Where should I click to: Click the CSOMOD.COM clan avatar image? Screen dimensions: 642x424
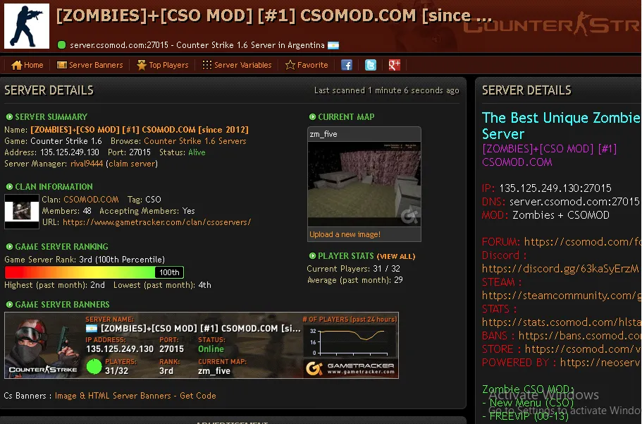coord(22,211)
